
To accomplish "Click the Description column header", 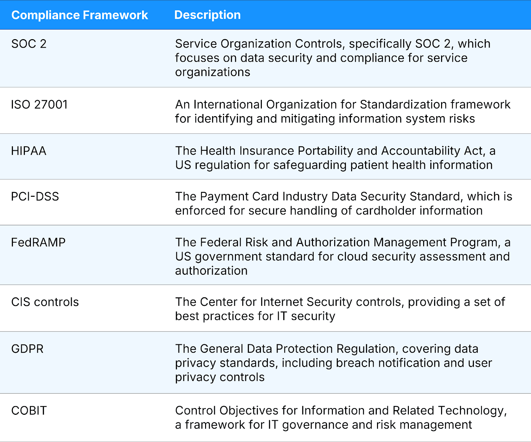I will point(207,15).
